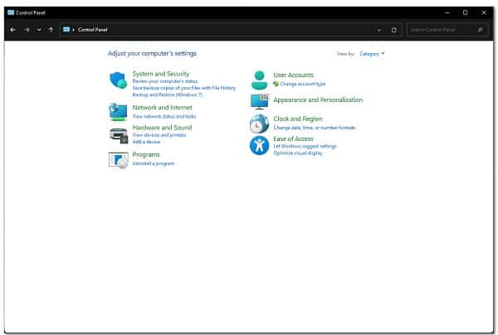Viewport: 498px width, 335px height.
Task: Open recent locations dropdown arrow
Action: pyautogui.click(x=39, y=30)
